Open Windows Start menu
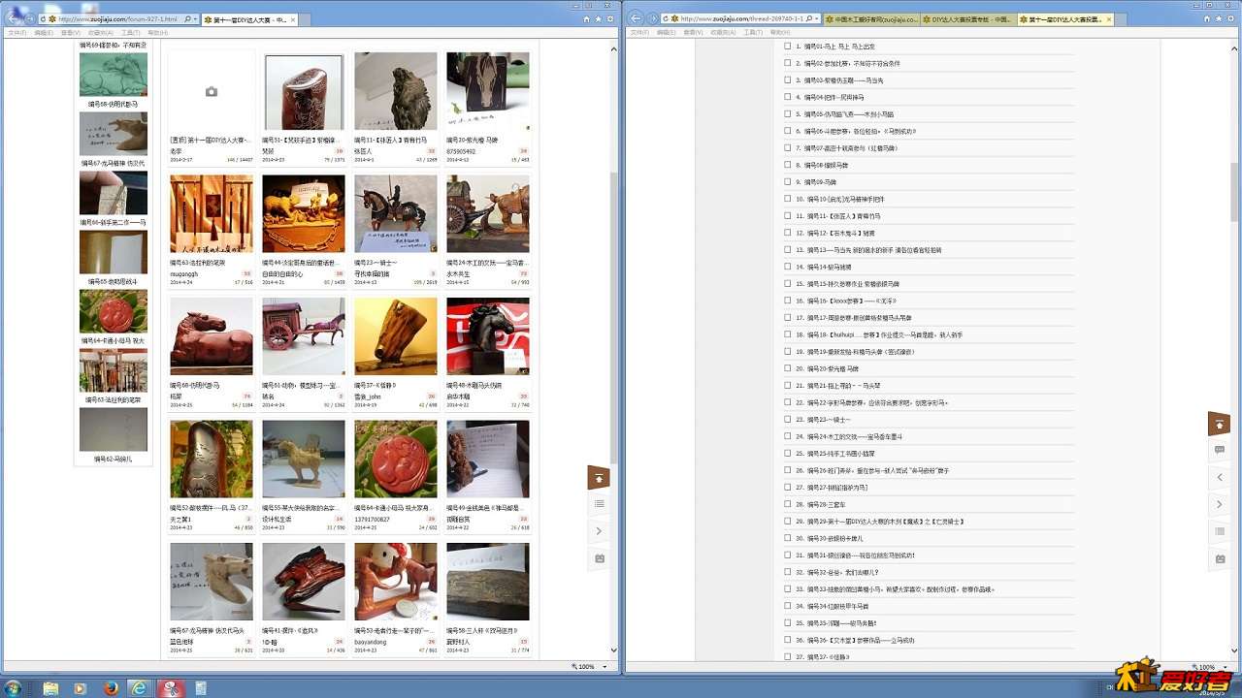 [x=14, y=687]
